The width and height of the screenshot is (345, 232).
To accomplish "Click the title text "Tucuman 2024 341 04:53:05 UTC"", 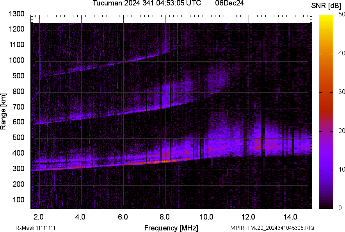I will [147, 3].
